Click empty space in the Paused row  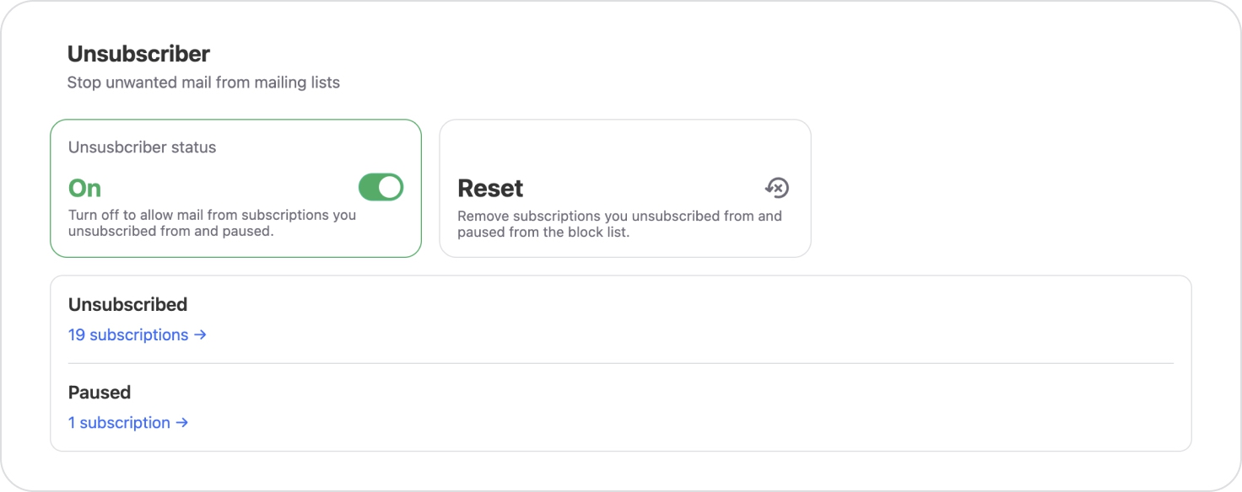pos(675,409)
